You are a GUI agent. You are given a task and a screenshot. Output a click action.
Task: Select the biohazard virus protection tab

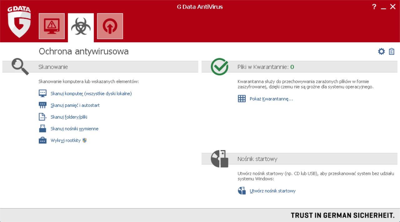[81, 27]
